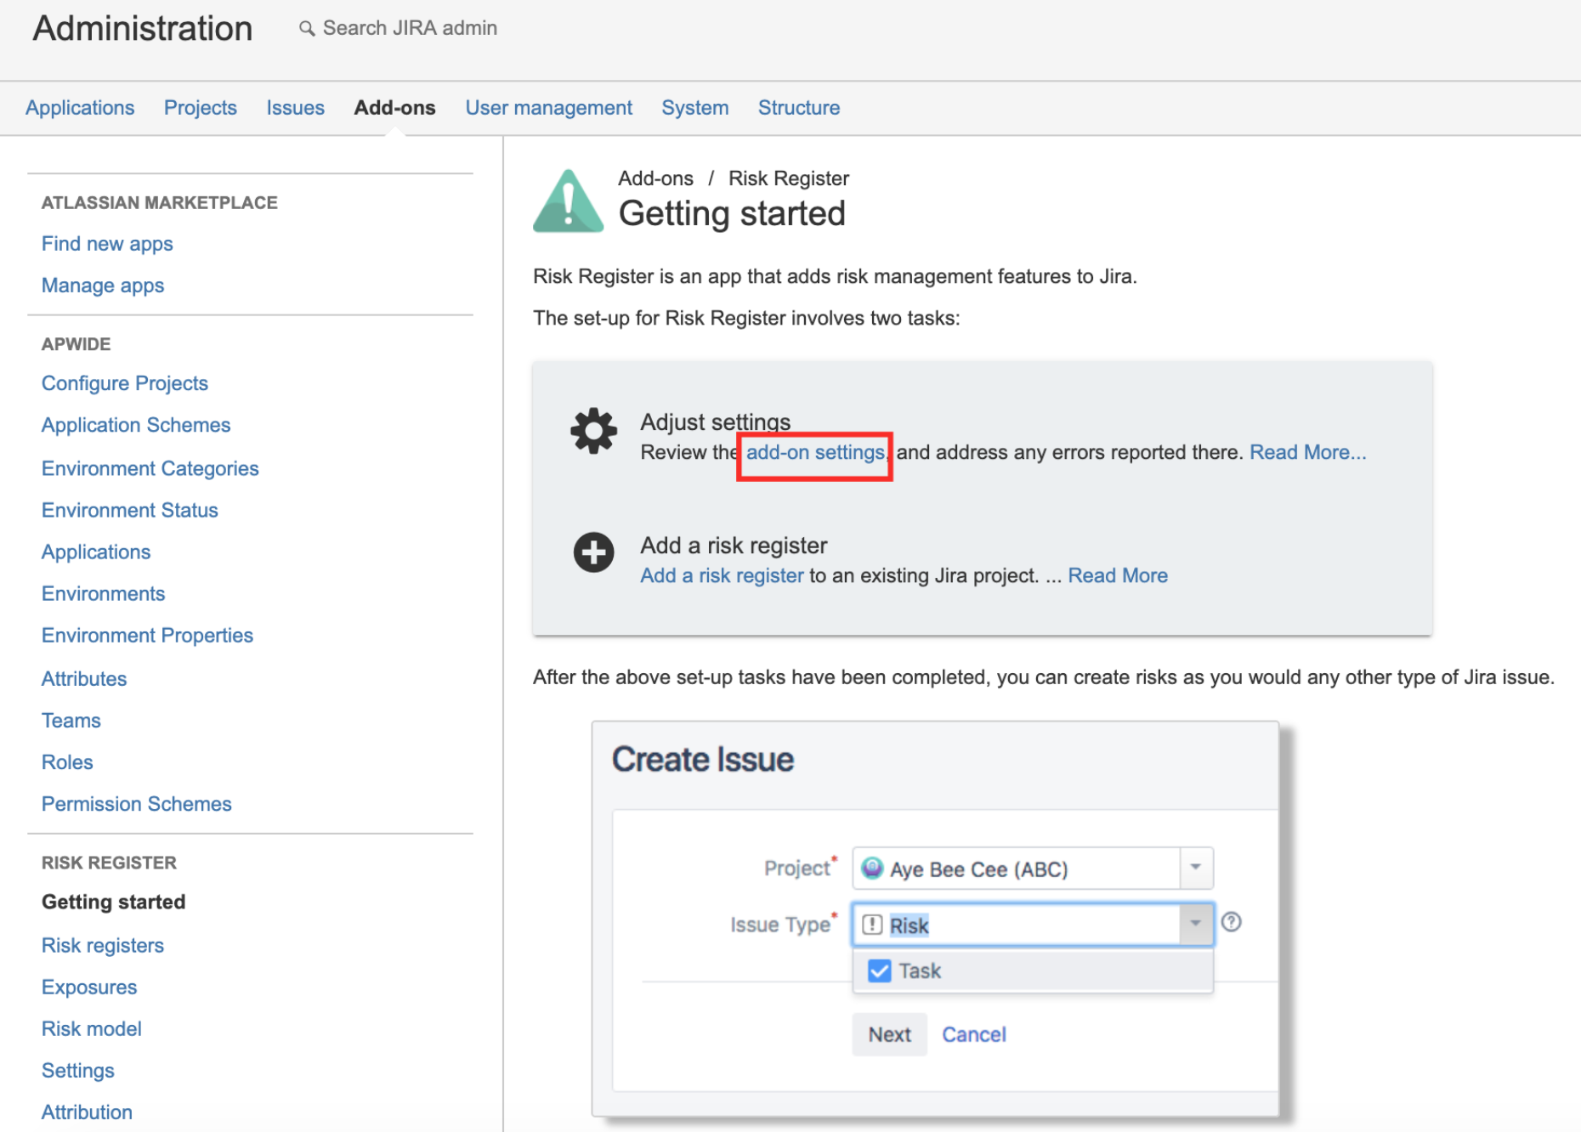Click the Aye Bee Cee project avatar icon

coord(872,868)
